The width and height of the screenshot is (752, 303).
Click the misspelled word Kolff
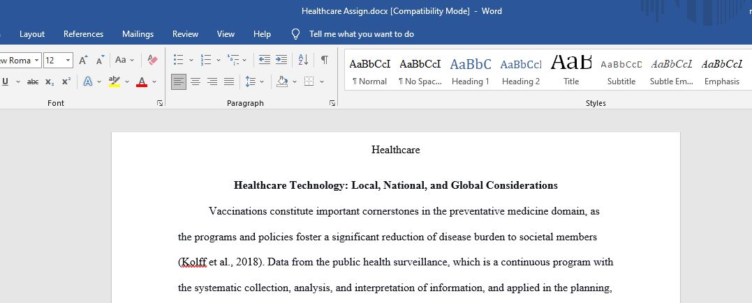click(x=193, y=263)
